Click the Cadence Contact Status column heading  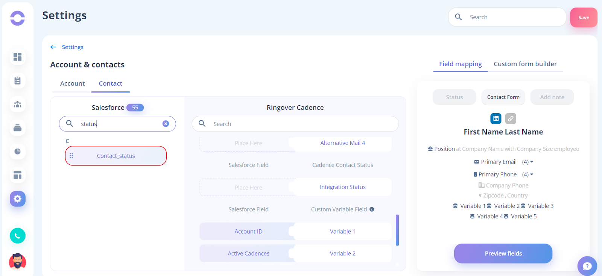pyautogui.click(x=343, y=165)
